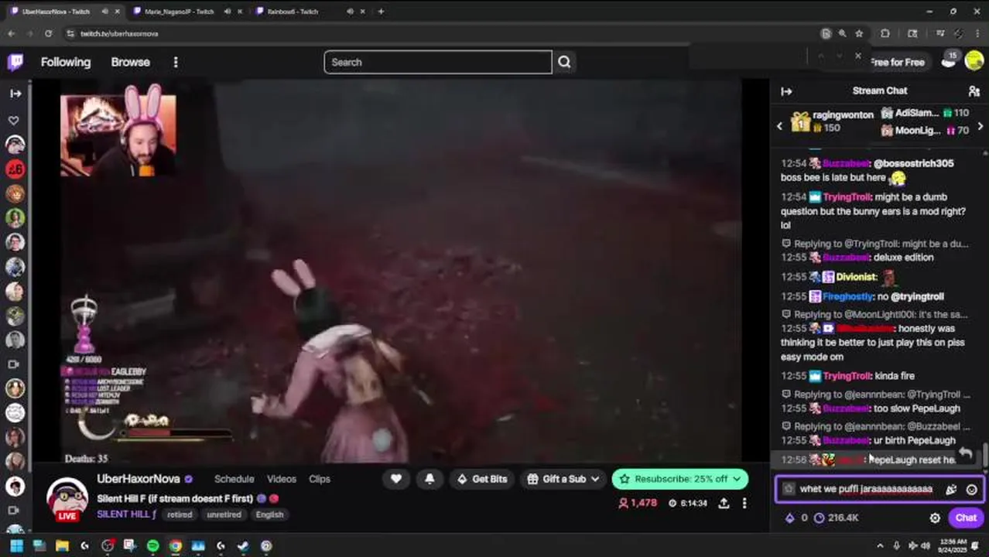Reload the page

tap(48, 33)
